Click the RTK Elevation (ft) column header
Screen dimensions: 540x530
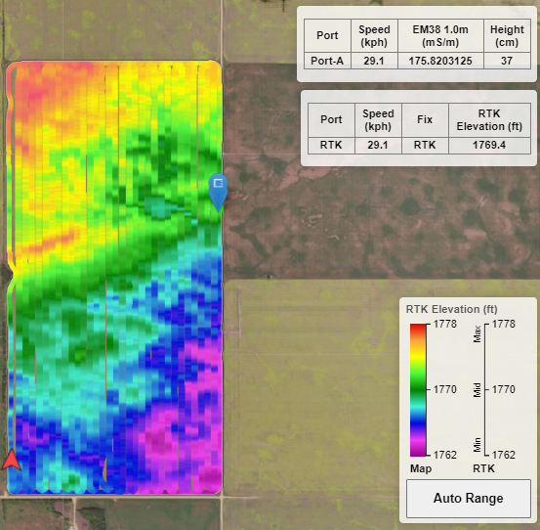(x=489, y=119)
